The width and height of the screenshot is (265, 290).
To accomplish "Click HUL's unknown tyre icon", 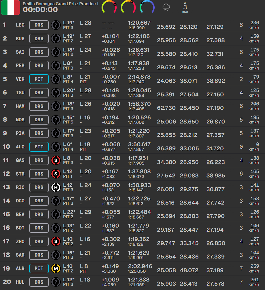I will (56, 282).
